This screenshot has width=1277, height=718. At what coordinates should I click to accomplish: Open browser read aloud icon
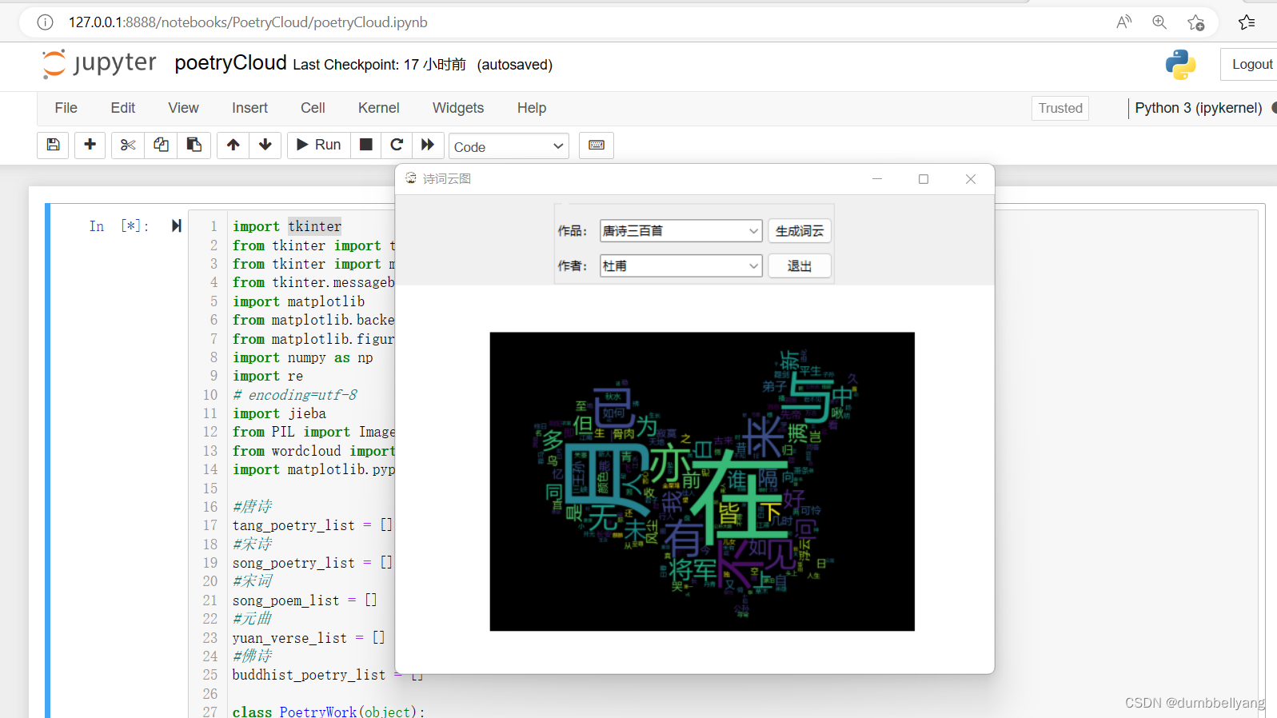[1123, 22]
